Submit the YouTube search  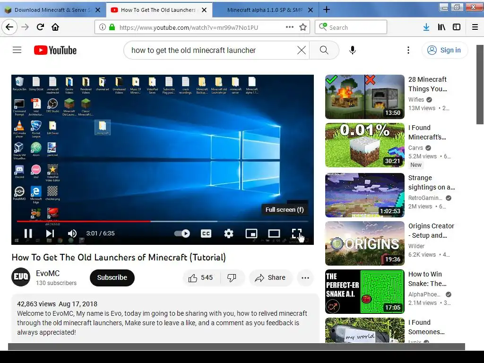tap(324, 50)
